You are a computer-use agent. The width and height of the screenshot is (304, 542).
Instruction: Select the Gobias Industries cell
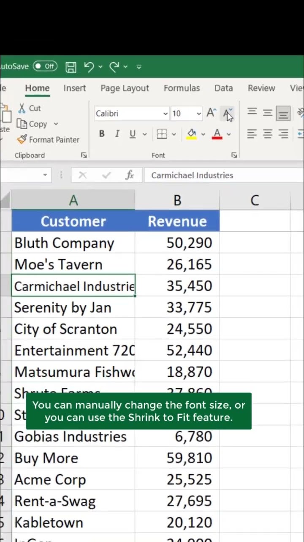pos(73,437)
